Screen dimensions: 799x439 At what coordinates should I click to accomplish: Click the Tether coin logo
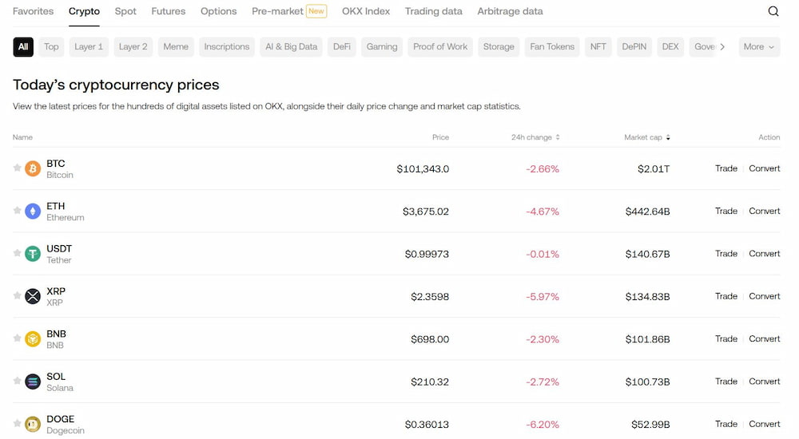pyautogui.click(x=33, y=254)
